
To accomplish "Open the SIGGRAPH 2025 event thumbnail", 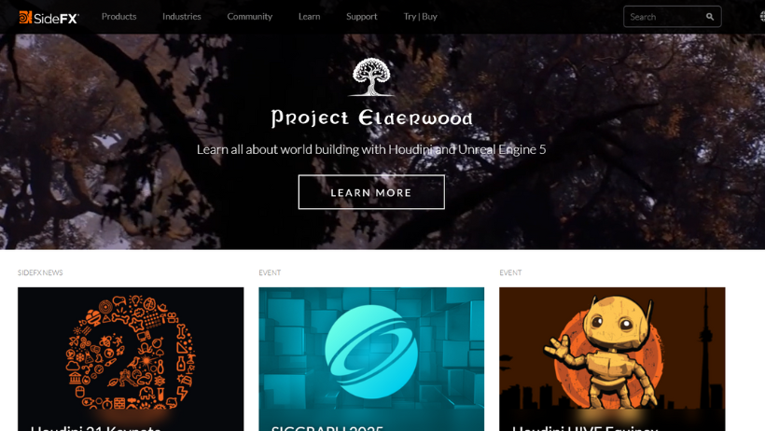I will 371,359.
